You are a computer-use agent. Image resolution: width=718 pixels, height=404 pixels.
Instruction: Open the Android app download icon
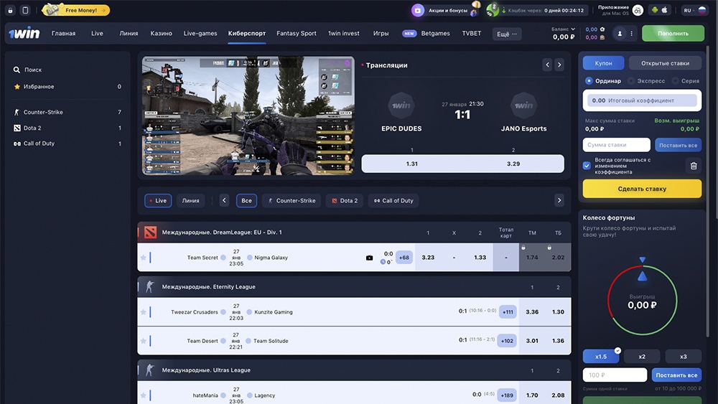point(654,10)
